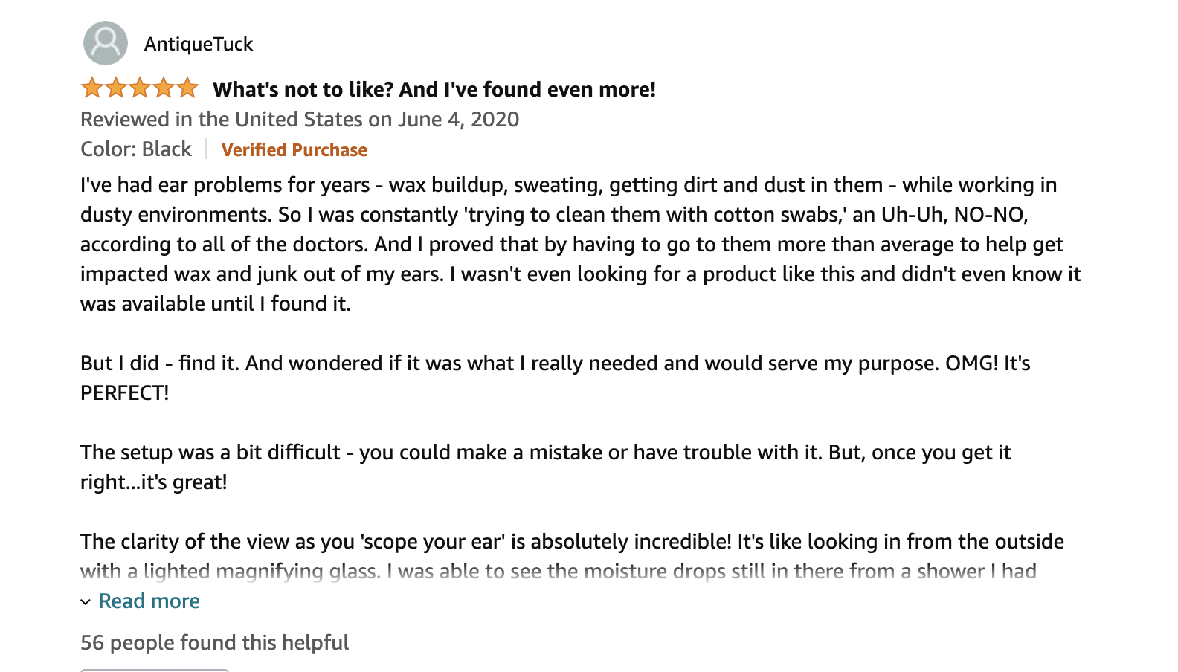
Task: Click the partially visible button under helpful count
Action: pos(154,670)
